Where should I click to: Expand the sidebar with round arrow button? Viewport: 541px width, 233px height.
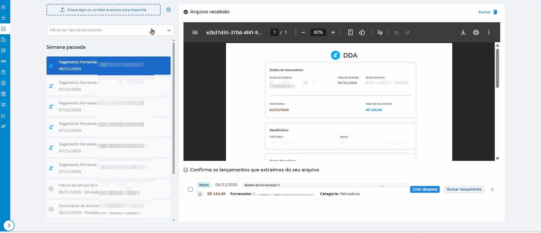9,226
